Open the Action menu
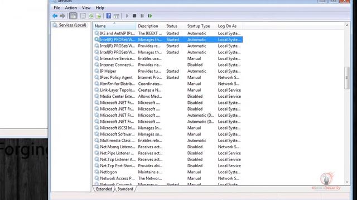The width and height of the screenshot is (357, 200). coord(71,8)
